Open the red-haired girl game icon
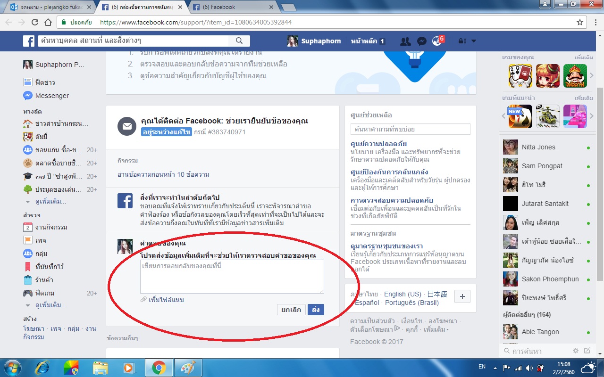Image resolution: width=604 pixels, height=377 pixels. (x=548, y=76)
